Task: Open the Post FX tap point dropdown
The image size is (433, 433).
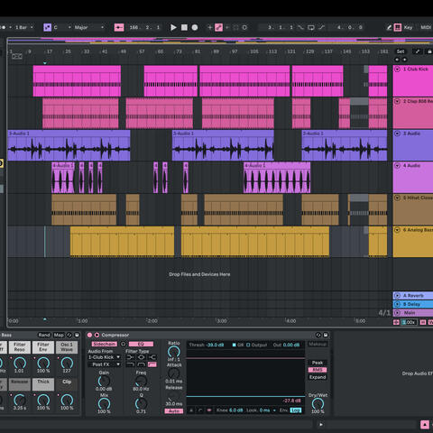Action: (x=104, y=364)
